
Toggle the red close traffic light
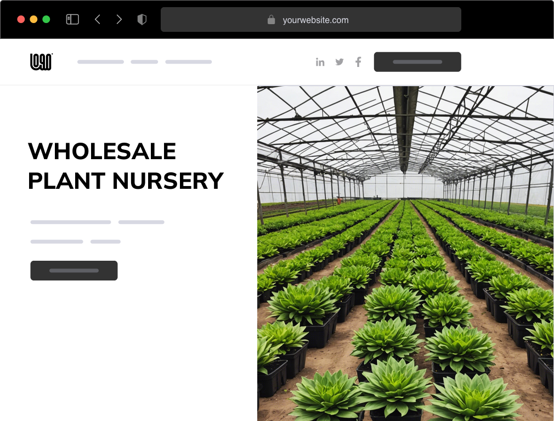[21, 18]
